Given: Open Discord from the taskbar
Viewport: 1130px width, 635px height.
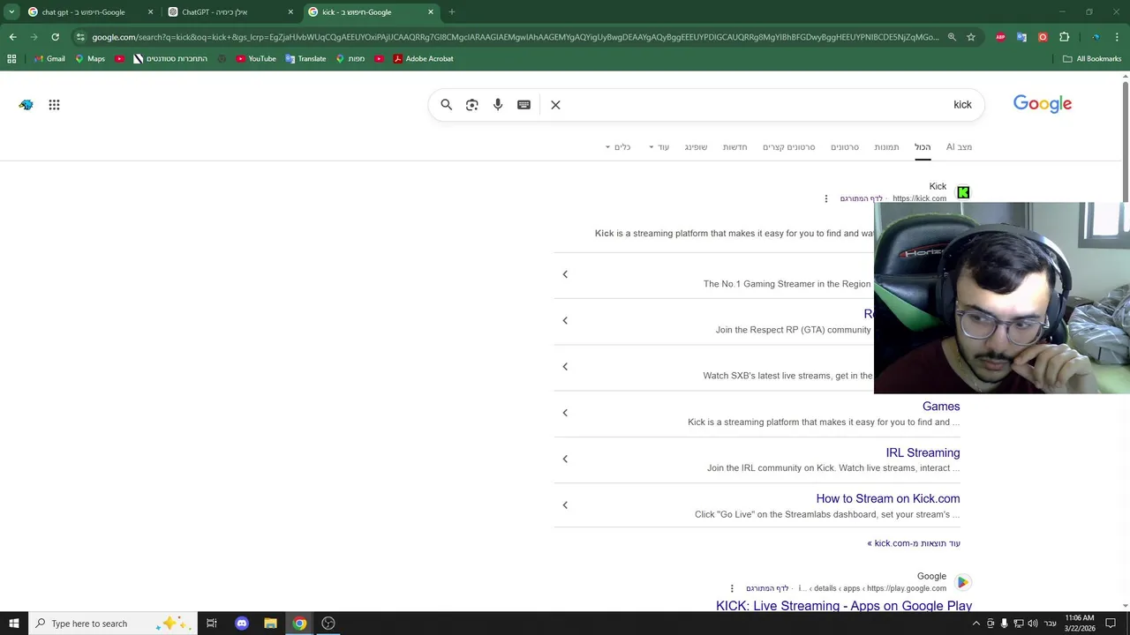Looking at the screenshot, I should click(x=241, y=624).
